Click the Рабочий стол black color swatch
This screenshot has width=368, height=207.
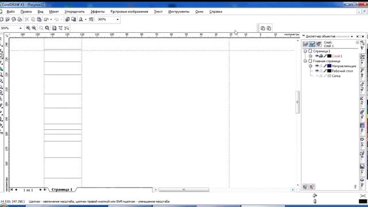click(329, 71)
